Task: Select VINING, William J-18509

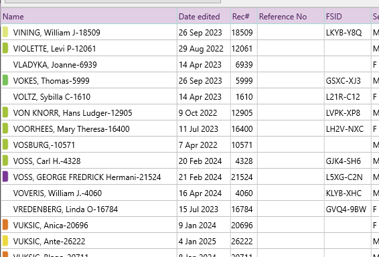Action: coord(56,33)
